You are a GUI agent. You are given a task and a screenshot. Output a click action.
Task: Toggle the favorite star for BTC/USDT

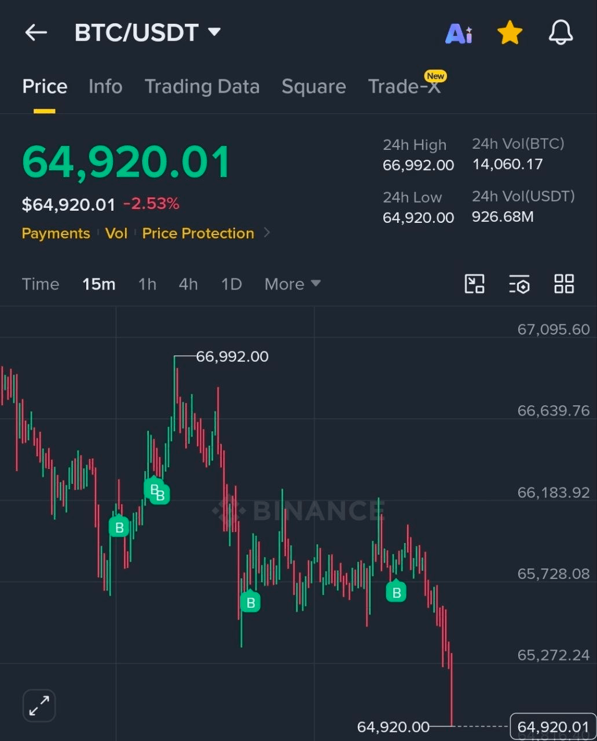[x=510, y=33]
